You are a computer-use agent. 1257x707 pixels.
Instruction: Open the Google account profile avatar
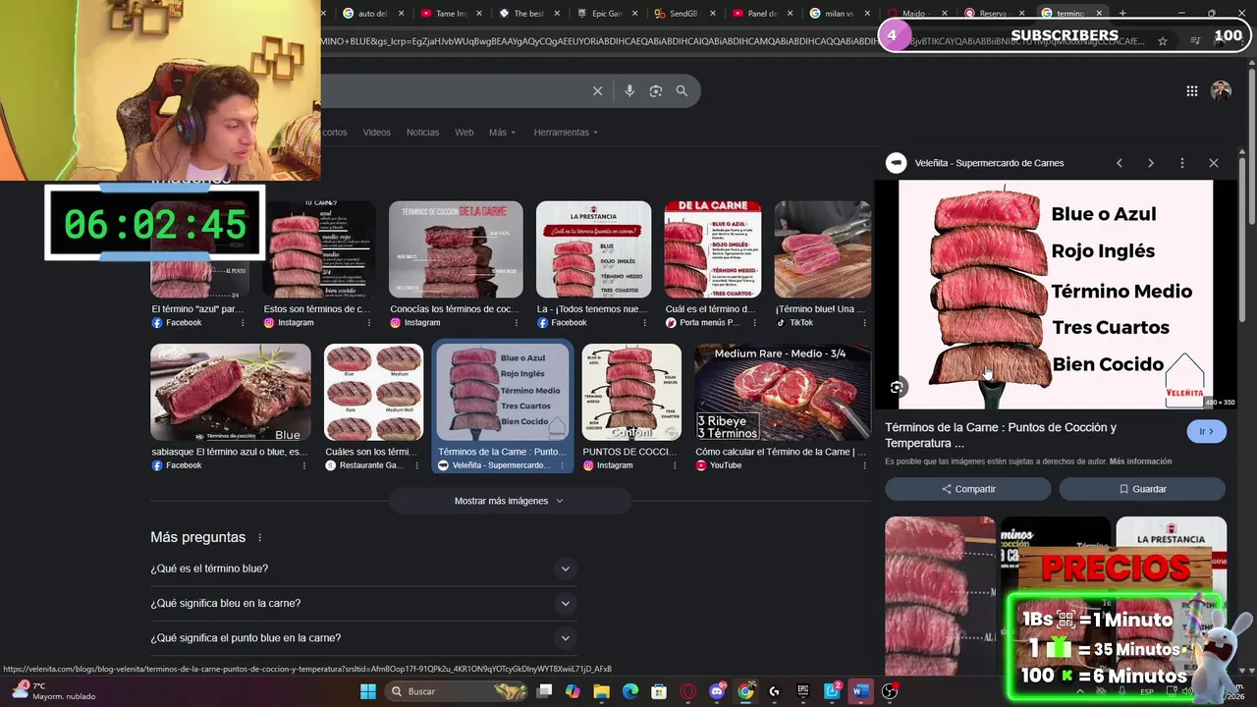[1221, 91]
